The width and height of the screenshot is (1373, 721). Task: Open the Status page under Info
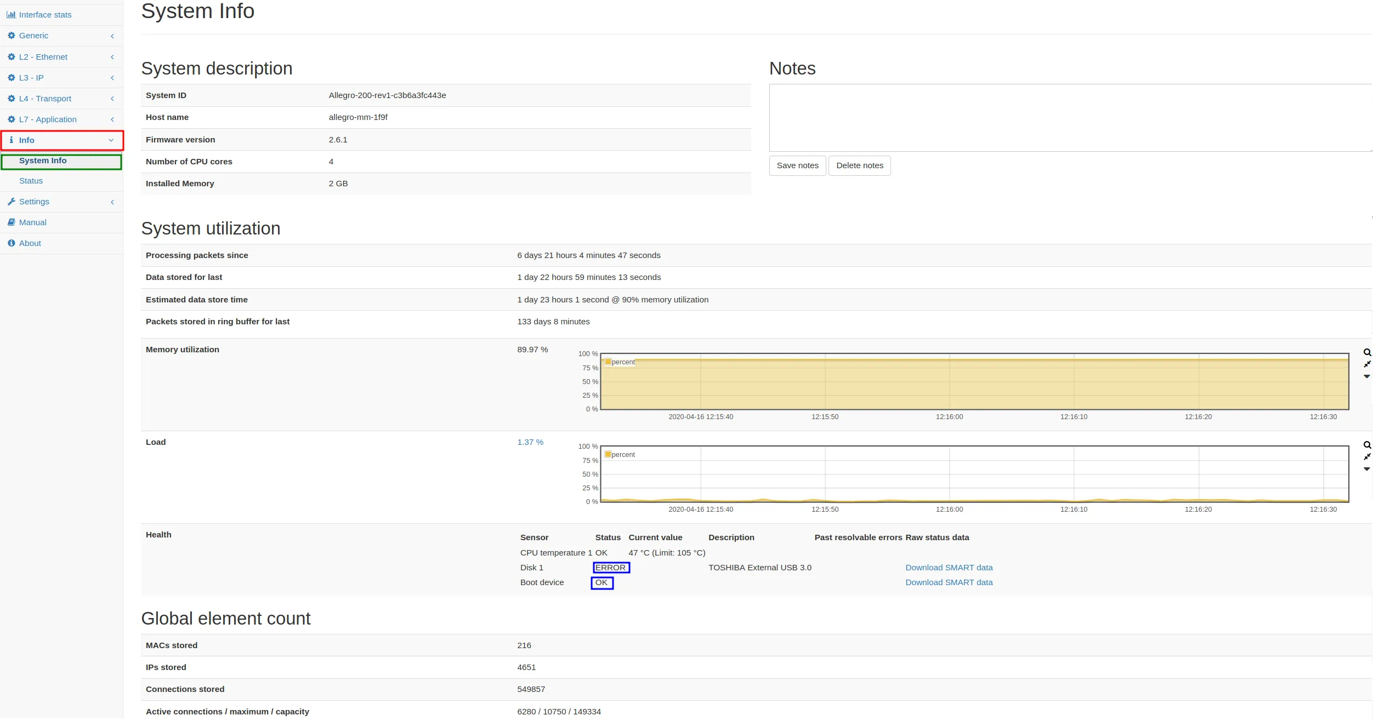(x=31, y=181)
